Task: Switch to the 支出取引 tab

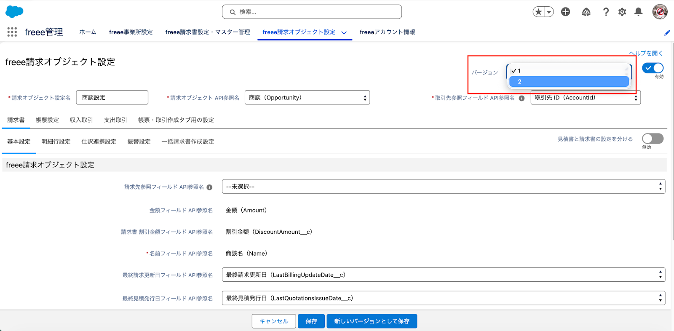Action: 115,120
